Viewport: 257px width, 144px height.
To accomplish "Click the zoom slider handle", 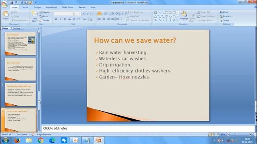I will 236,134.
